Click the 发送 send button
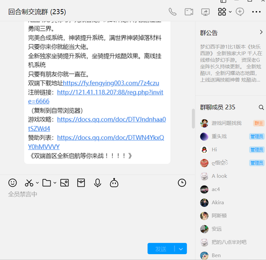266x260 pixels. click(x=161, y=249)
